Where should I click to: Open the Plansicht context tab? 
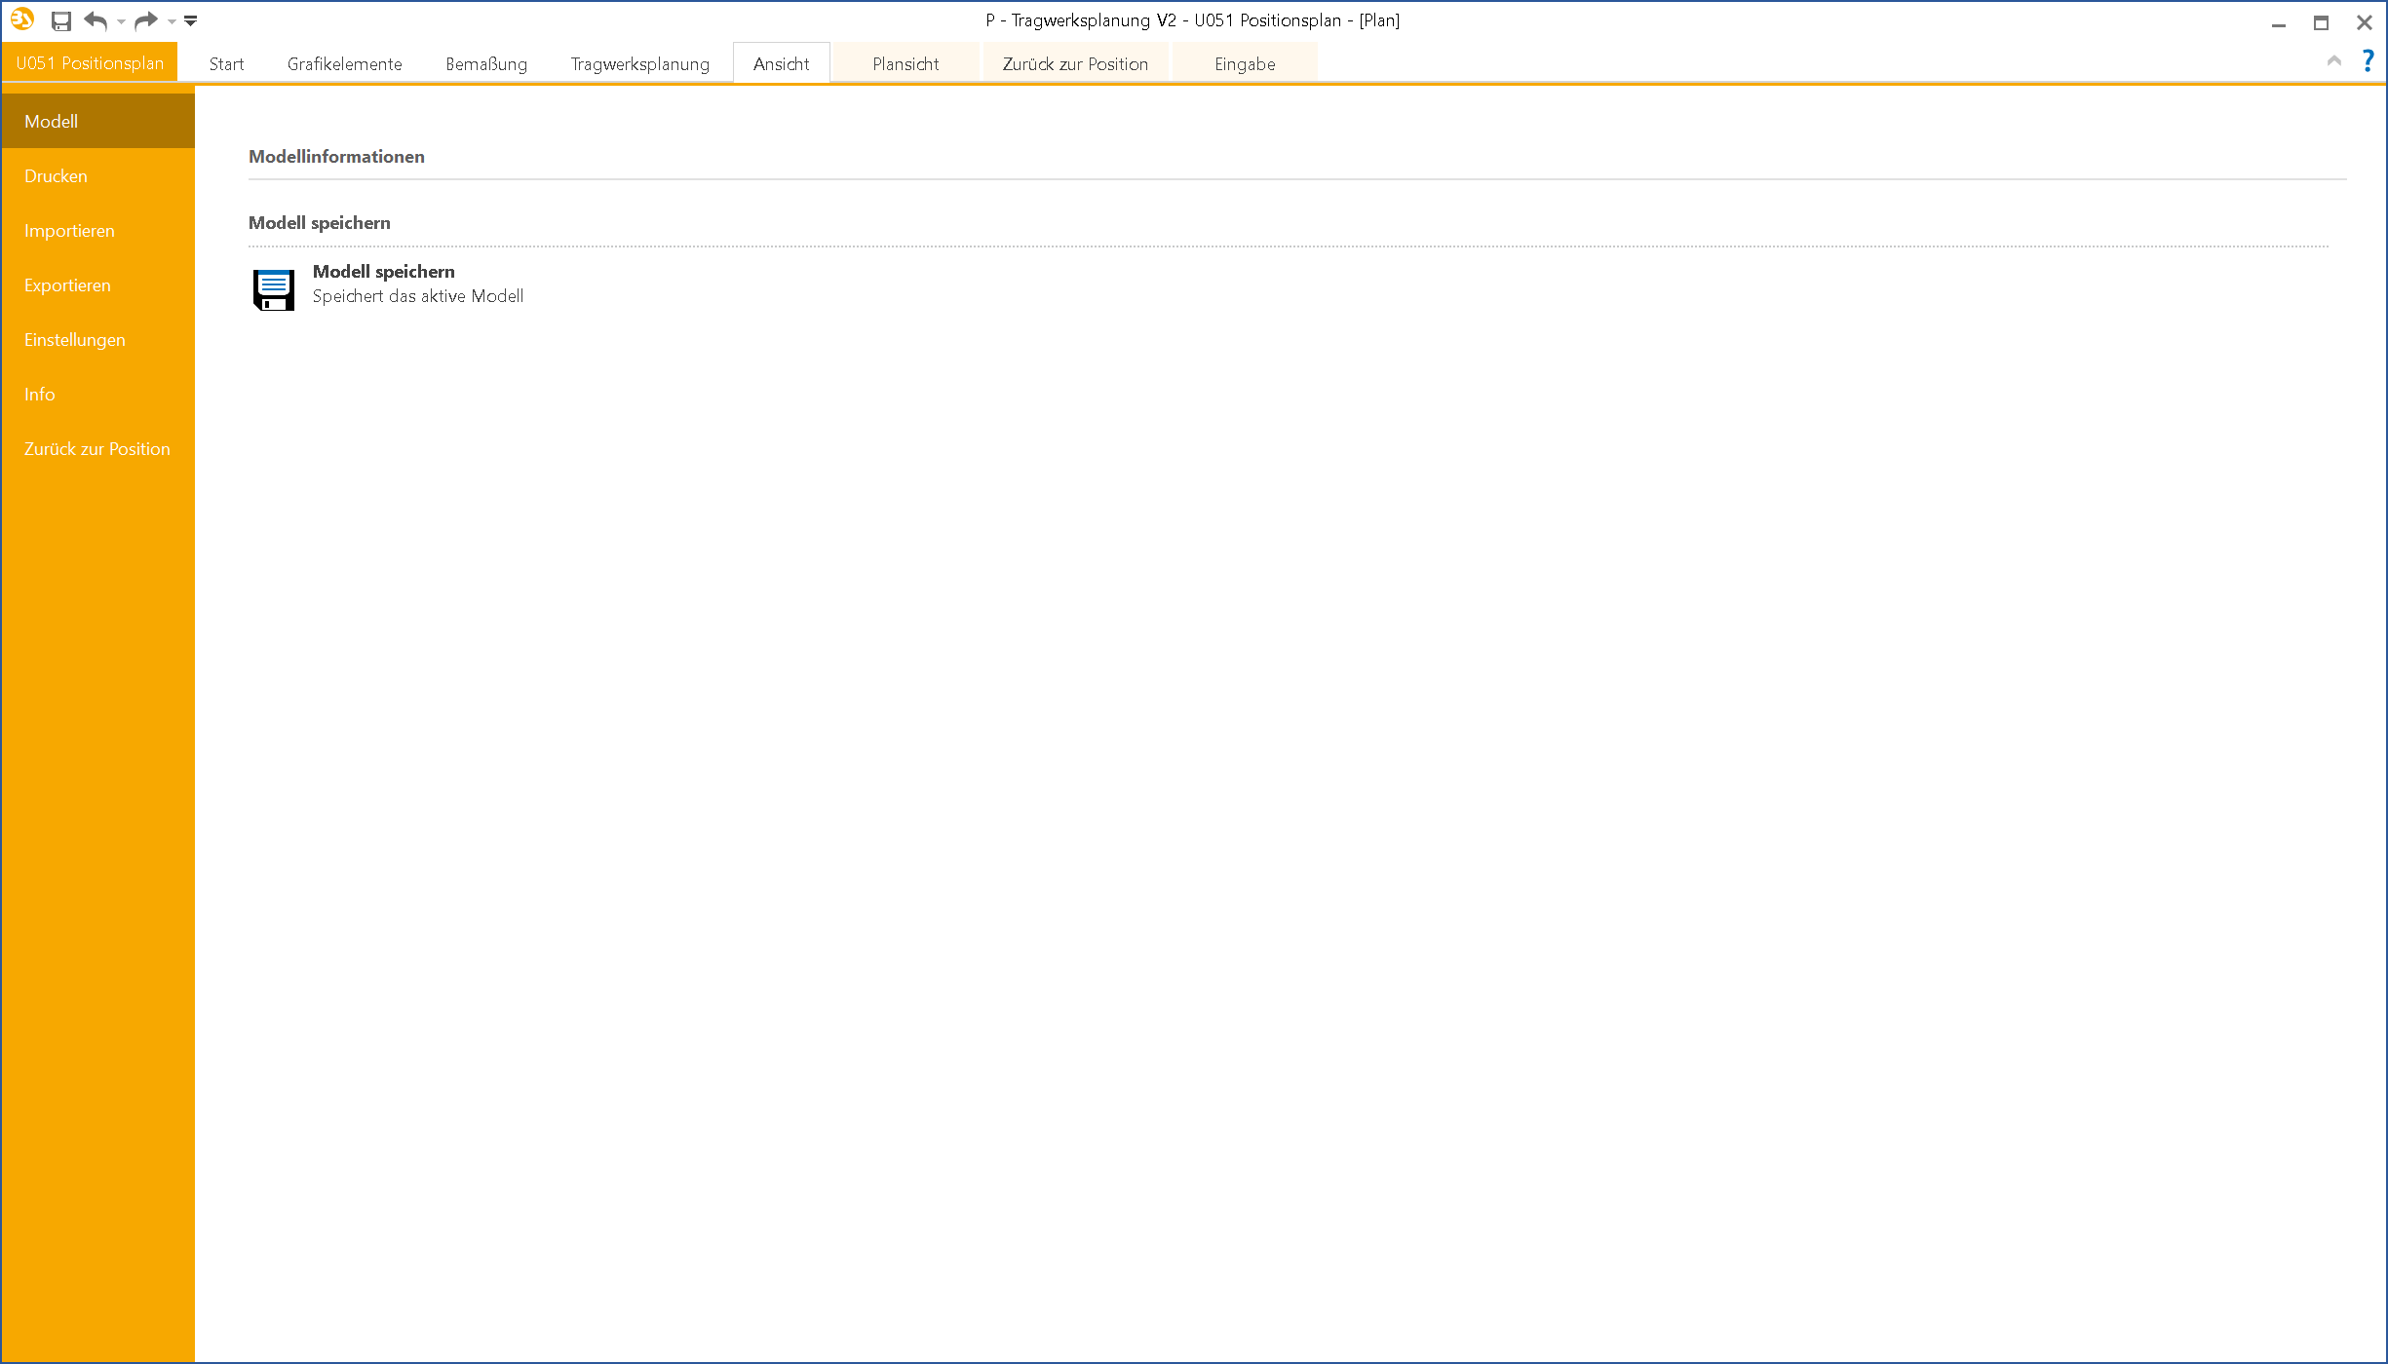point(905,64)
